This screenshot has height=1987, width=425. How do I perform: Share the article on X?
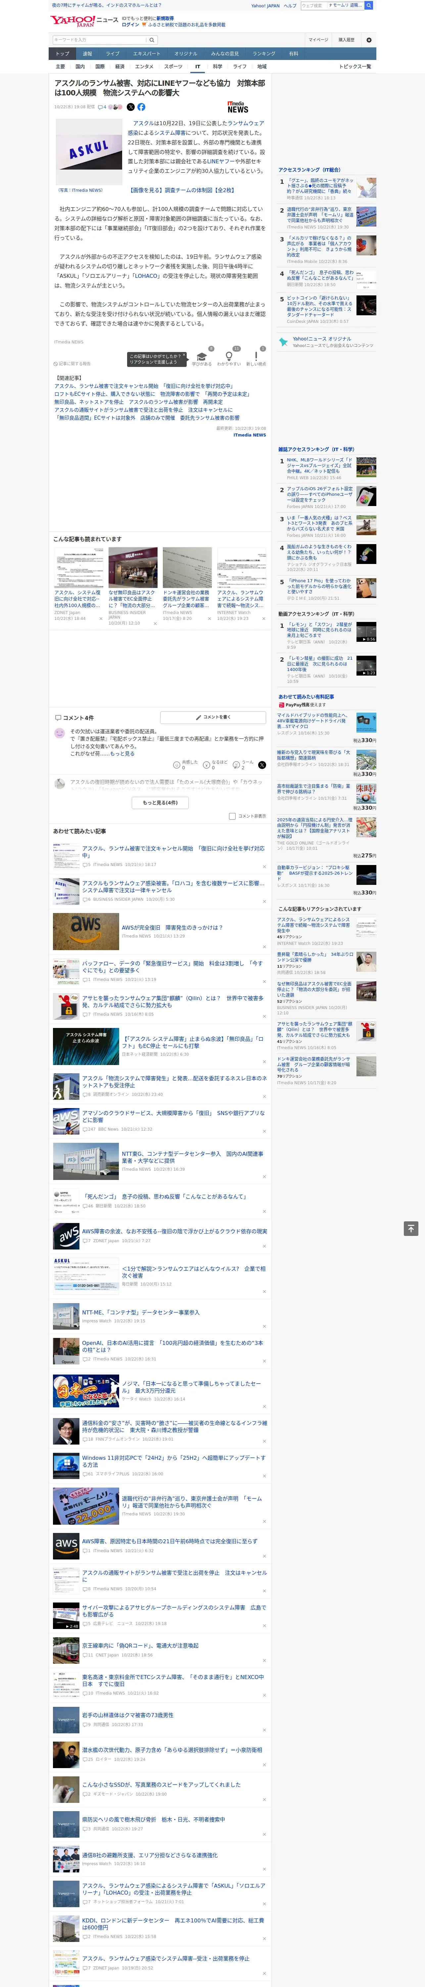130,107
